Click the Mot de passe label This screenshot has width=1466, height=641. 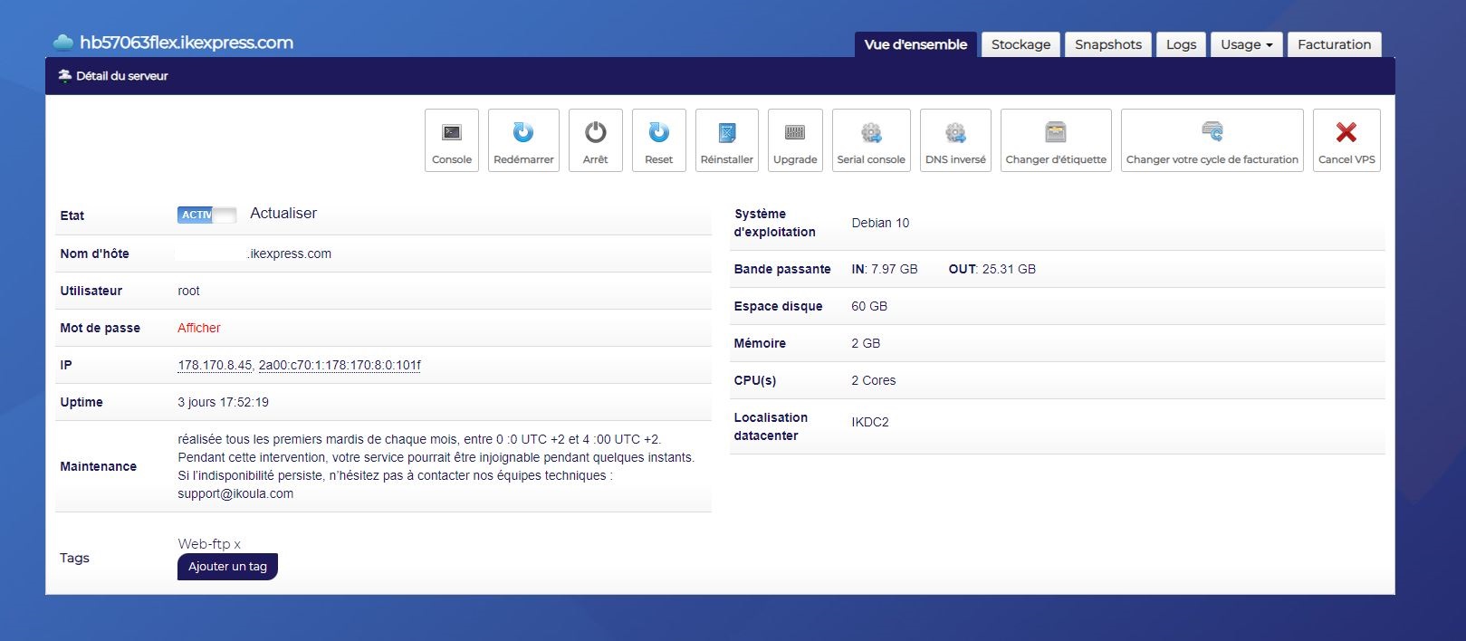[100, 328]
